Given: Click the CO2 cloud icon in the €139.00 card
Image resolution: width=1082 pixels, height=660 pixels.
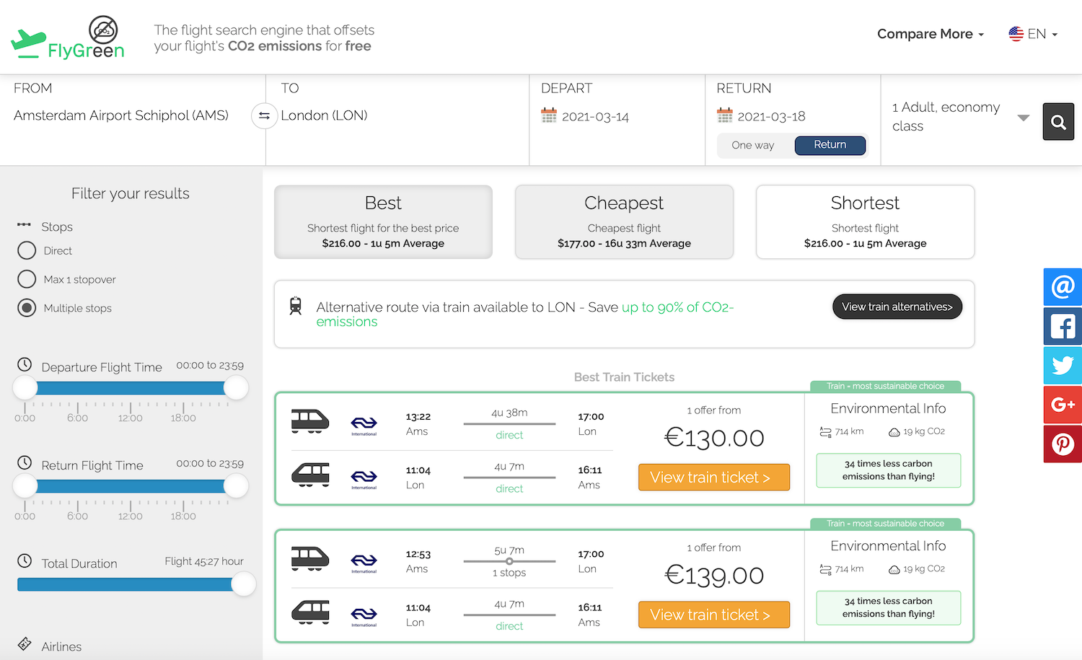Looking at the screenshot, I should [x=894, y=569].
